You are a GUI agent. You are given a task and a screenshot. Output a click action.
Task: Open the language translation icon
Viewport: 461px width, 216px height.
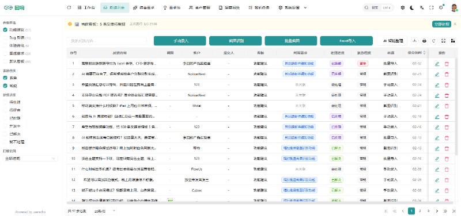click(x=422, y=7)
